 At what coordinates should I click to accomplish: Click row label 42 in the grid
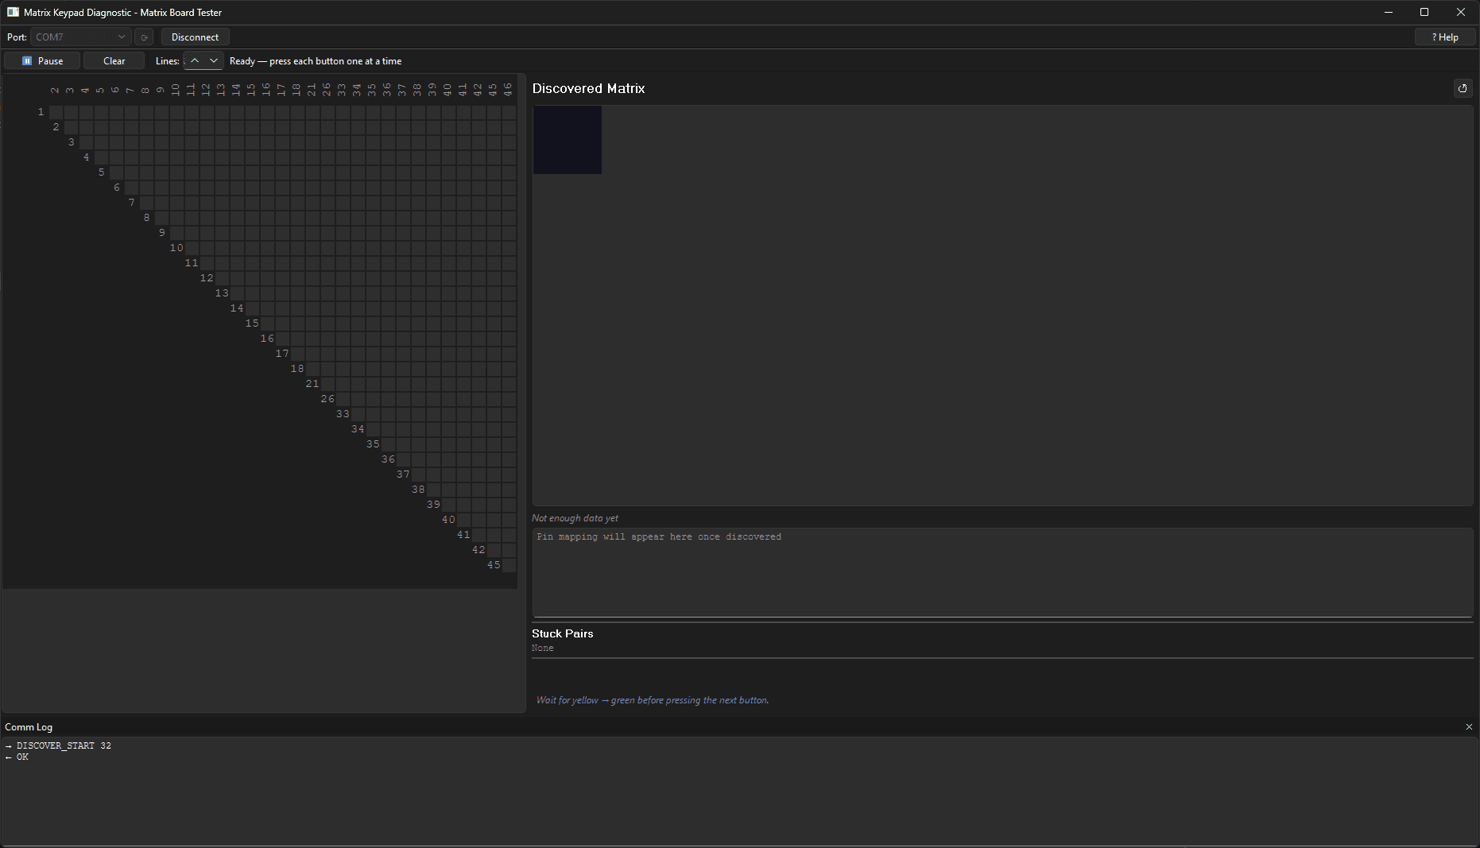point(478,550)
